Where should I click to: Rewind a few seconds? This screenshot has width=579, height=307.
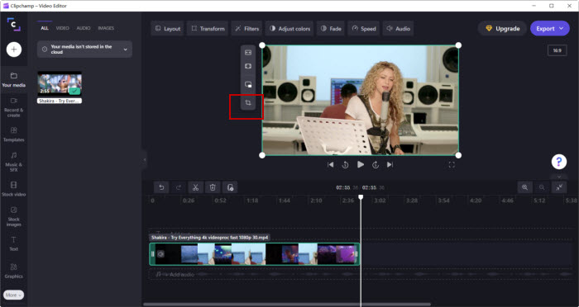tap(345, 165)
